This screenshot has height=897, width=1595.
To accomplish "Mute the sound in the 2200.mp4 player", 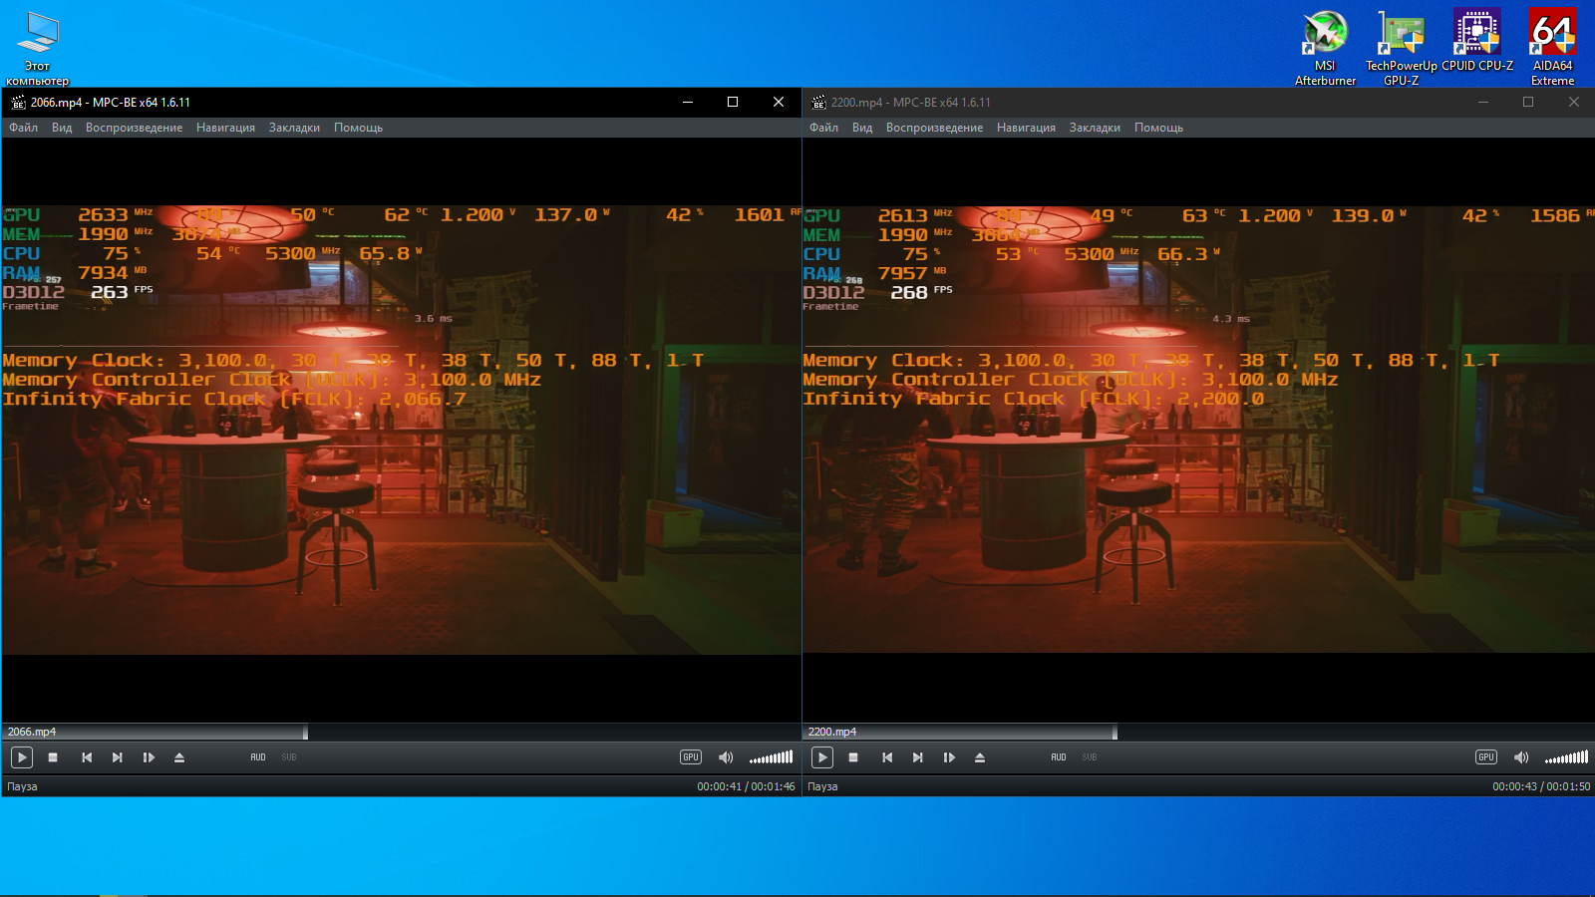I will (1521, 757).
